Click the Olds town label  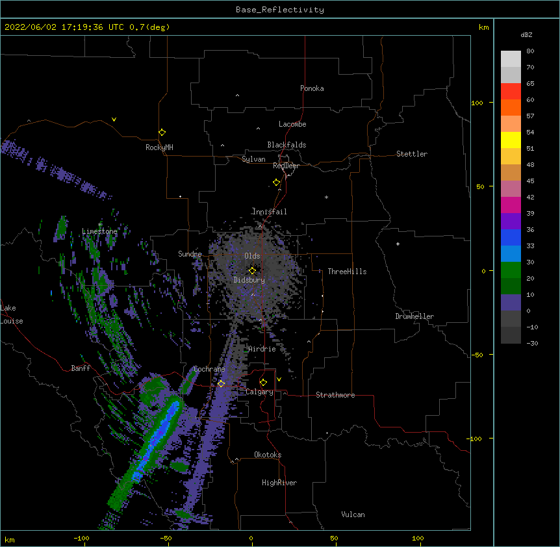pos(252,256)
